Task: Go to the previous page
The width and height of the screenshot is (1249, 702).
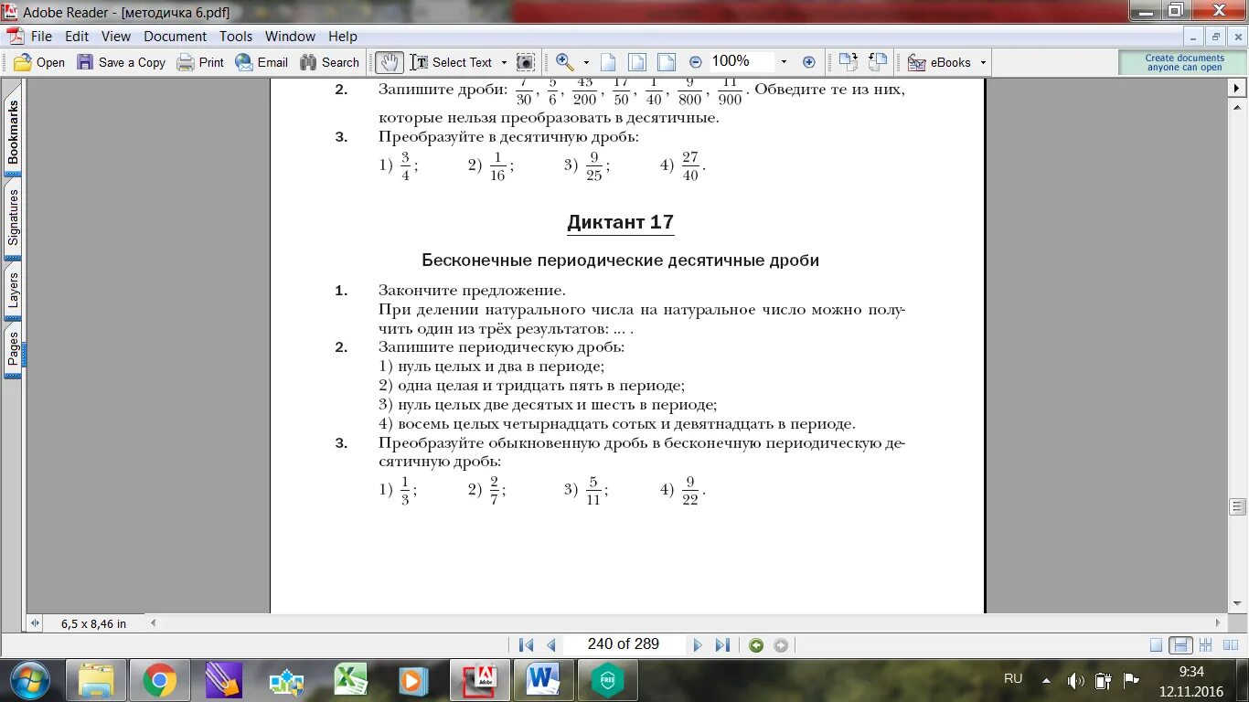Action: click(551, 644)
